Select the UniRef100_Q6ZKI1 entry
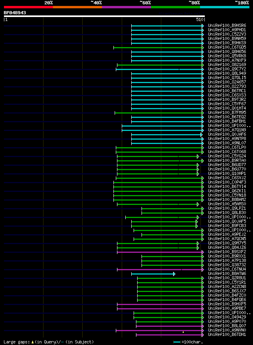253x345 pixels. click(x=227, y=191)
